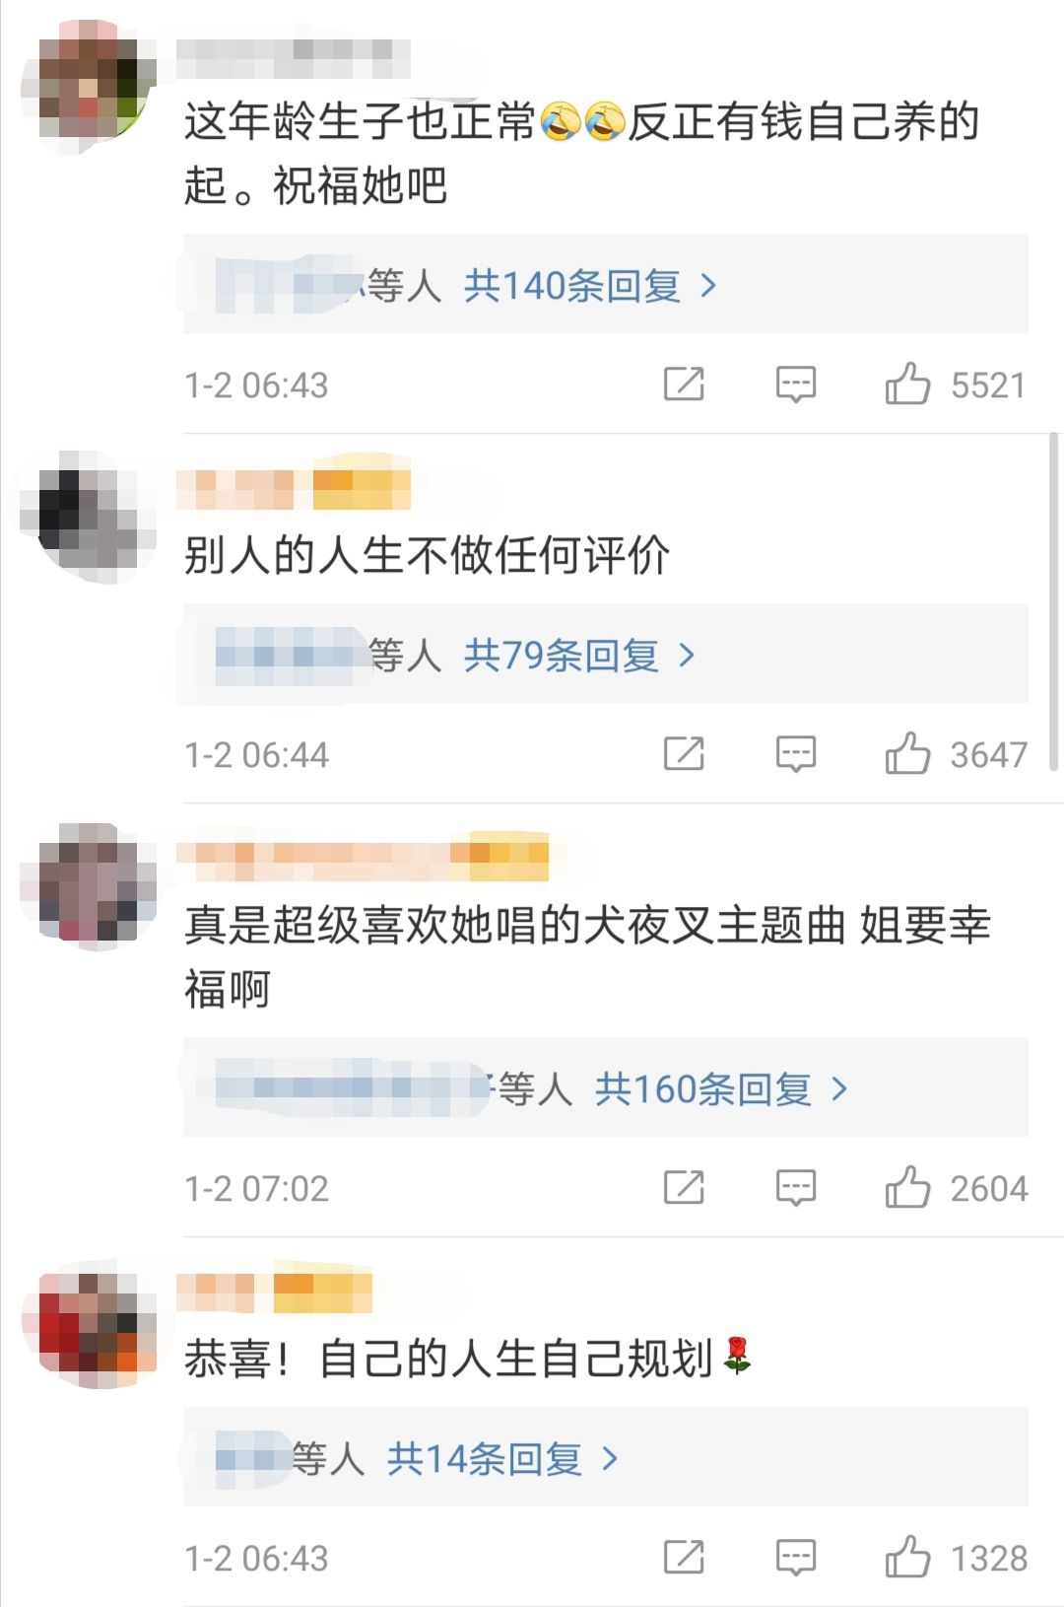Tap share icon on the 3647-like comment

pyautogui.click(x=684, y=753)
